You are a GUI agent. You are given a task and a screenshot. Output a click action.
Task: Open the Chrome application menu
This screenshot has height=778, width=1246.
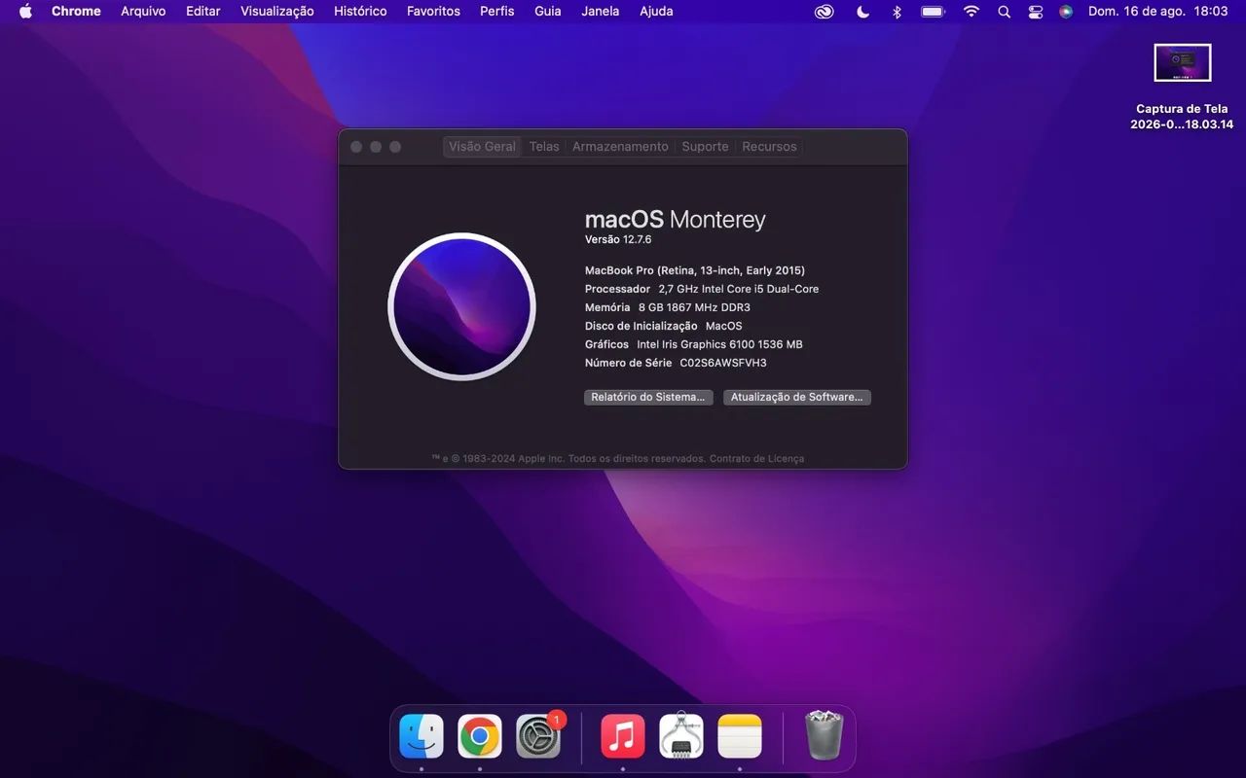tap(76, 12)
